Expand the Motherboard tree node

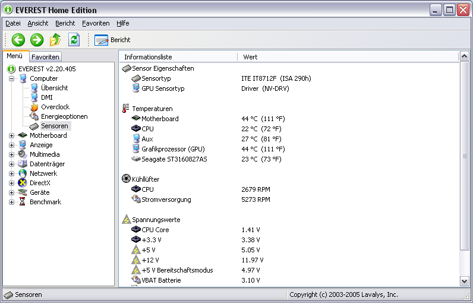pyautogui.click(x=11, y=135)
